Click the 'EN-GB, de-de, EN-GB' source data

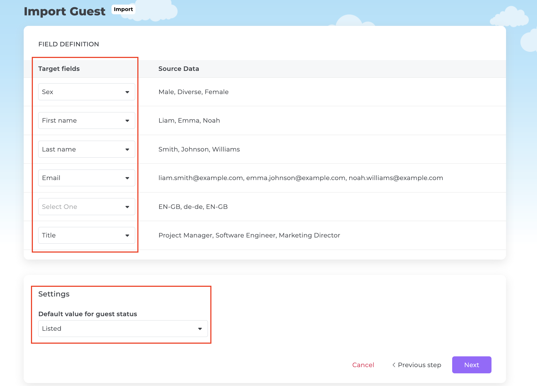[193, 207]
